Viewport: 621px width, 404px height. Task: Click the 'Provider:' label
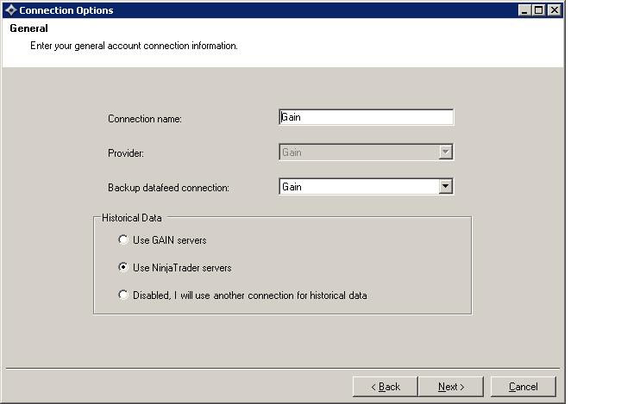coord(126,153)
